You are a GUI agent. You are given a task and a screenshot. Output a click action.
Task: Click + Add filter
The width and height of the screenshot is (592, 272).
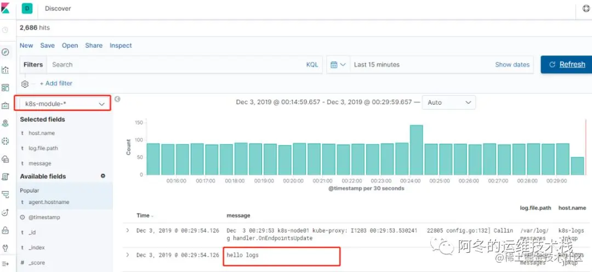pyautogui.click(x=56, y=83)
